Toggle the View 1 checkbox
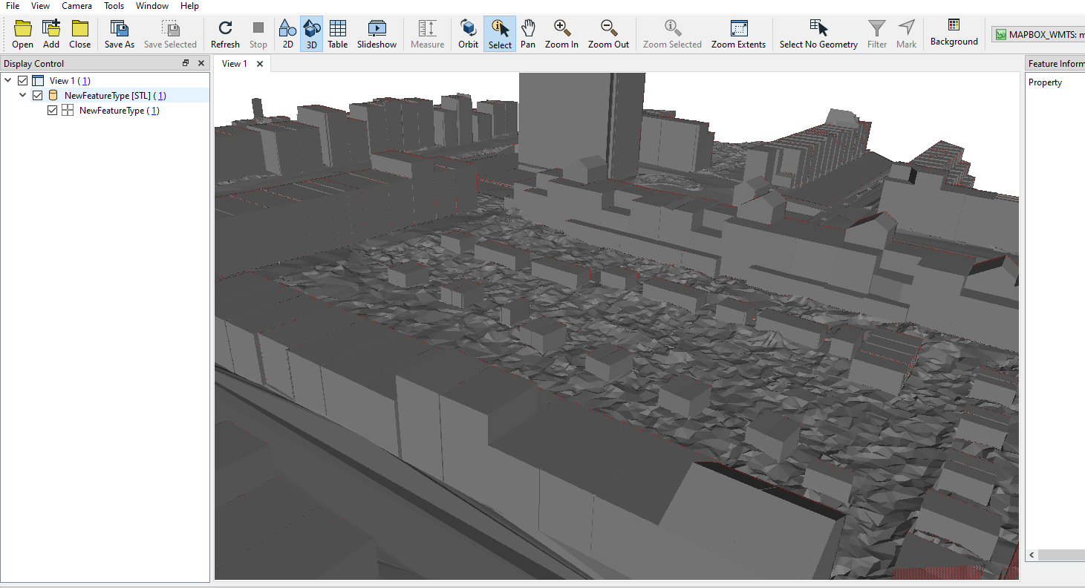Viewport: 1085px width, 588px height. pos(22,80)
